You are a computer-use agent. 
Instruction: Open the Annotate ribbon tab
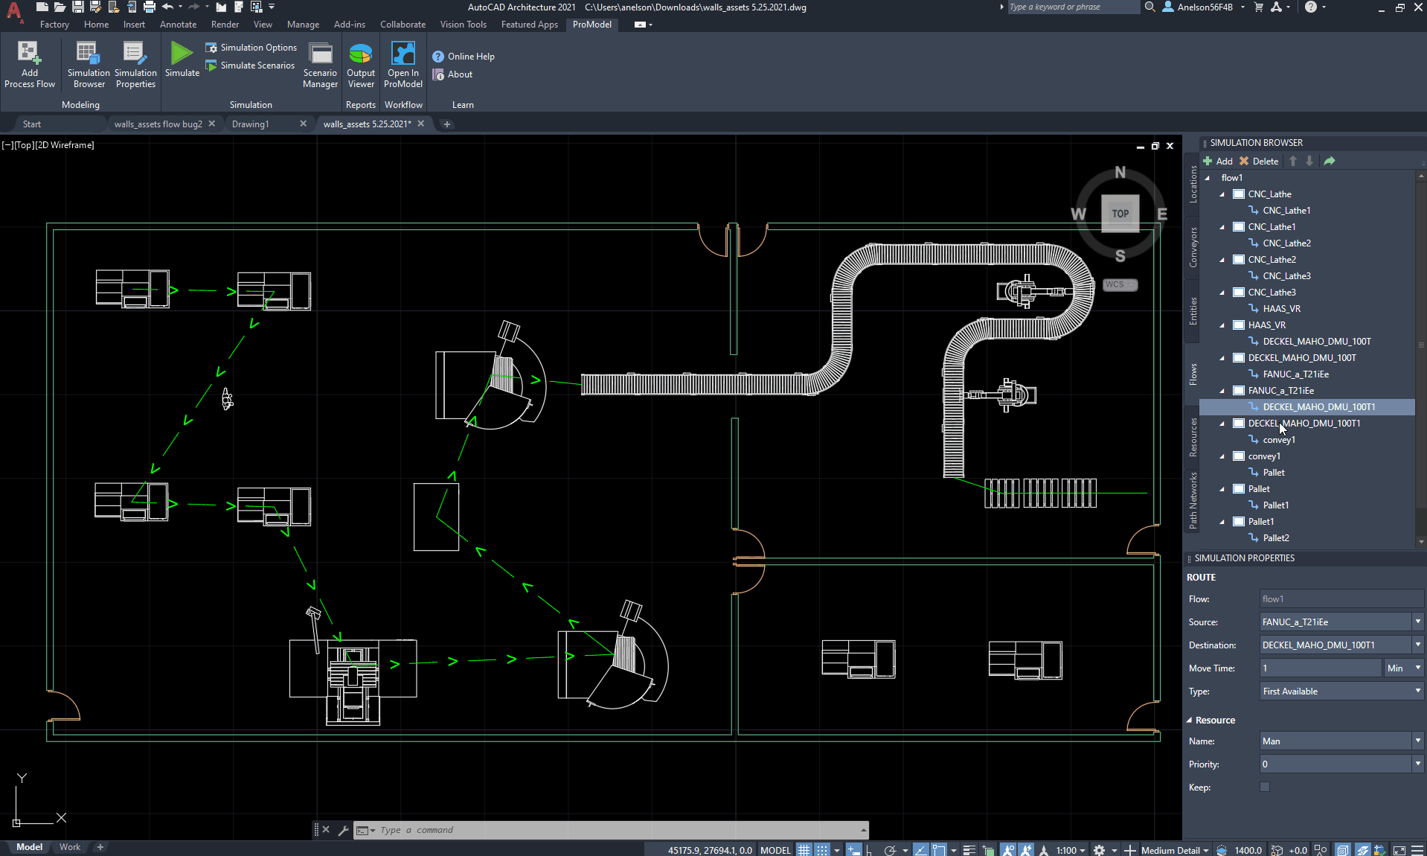point(178,24)
